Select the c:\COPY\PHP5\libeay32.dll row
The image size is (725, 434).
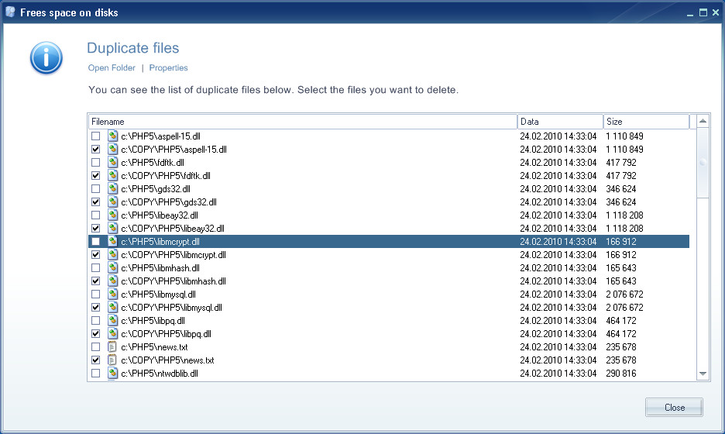click(x=389, y=228)
